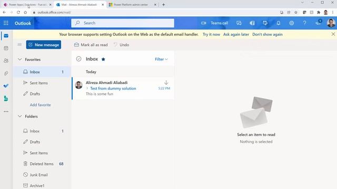Open browser extensions puzzle icon
Screen dimensions: 337x189
click(x=319, y=13)
